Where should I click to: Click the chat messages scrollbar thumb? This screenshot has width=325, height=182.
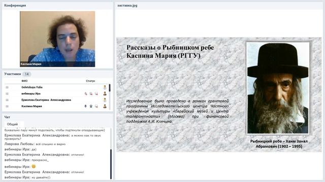click(111, 164)
